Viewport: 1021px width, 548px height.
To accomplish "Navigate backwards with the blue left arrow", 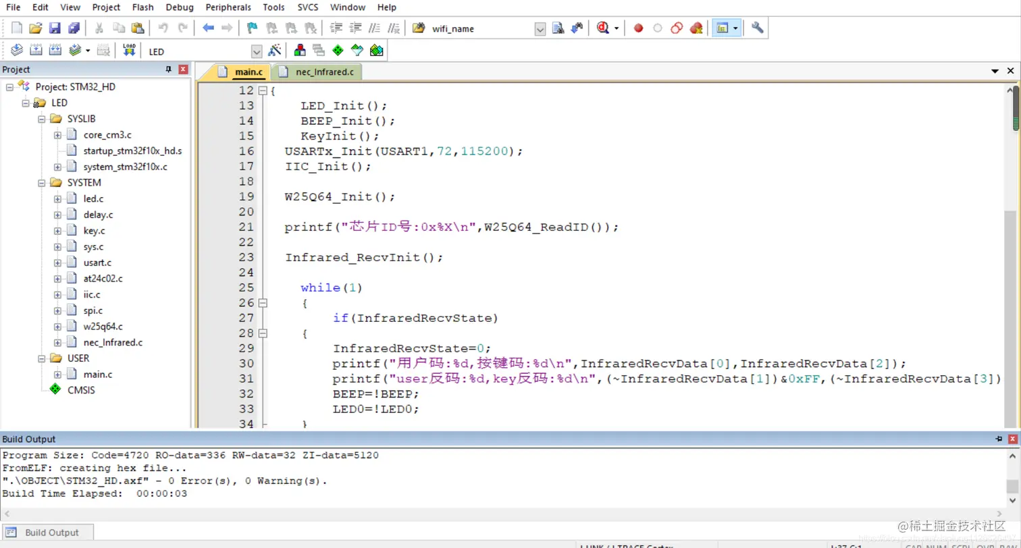I will point(208,28).
